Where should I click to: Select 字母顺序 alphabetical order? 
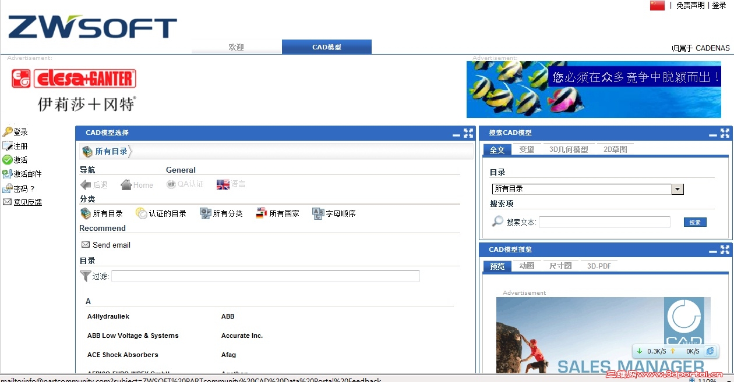point(334,213)
